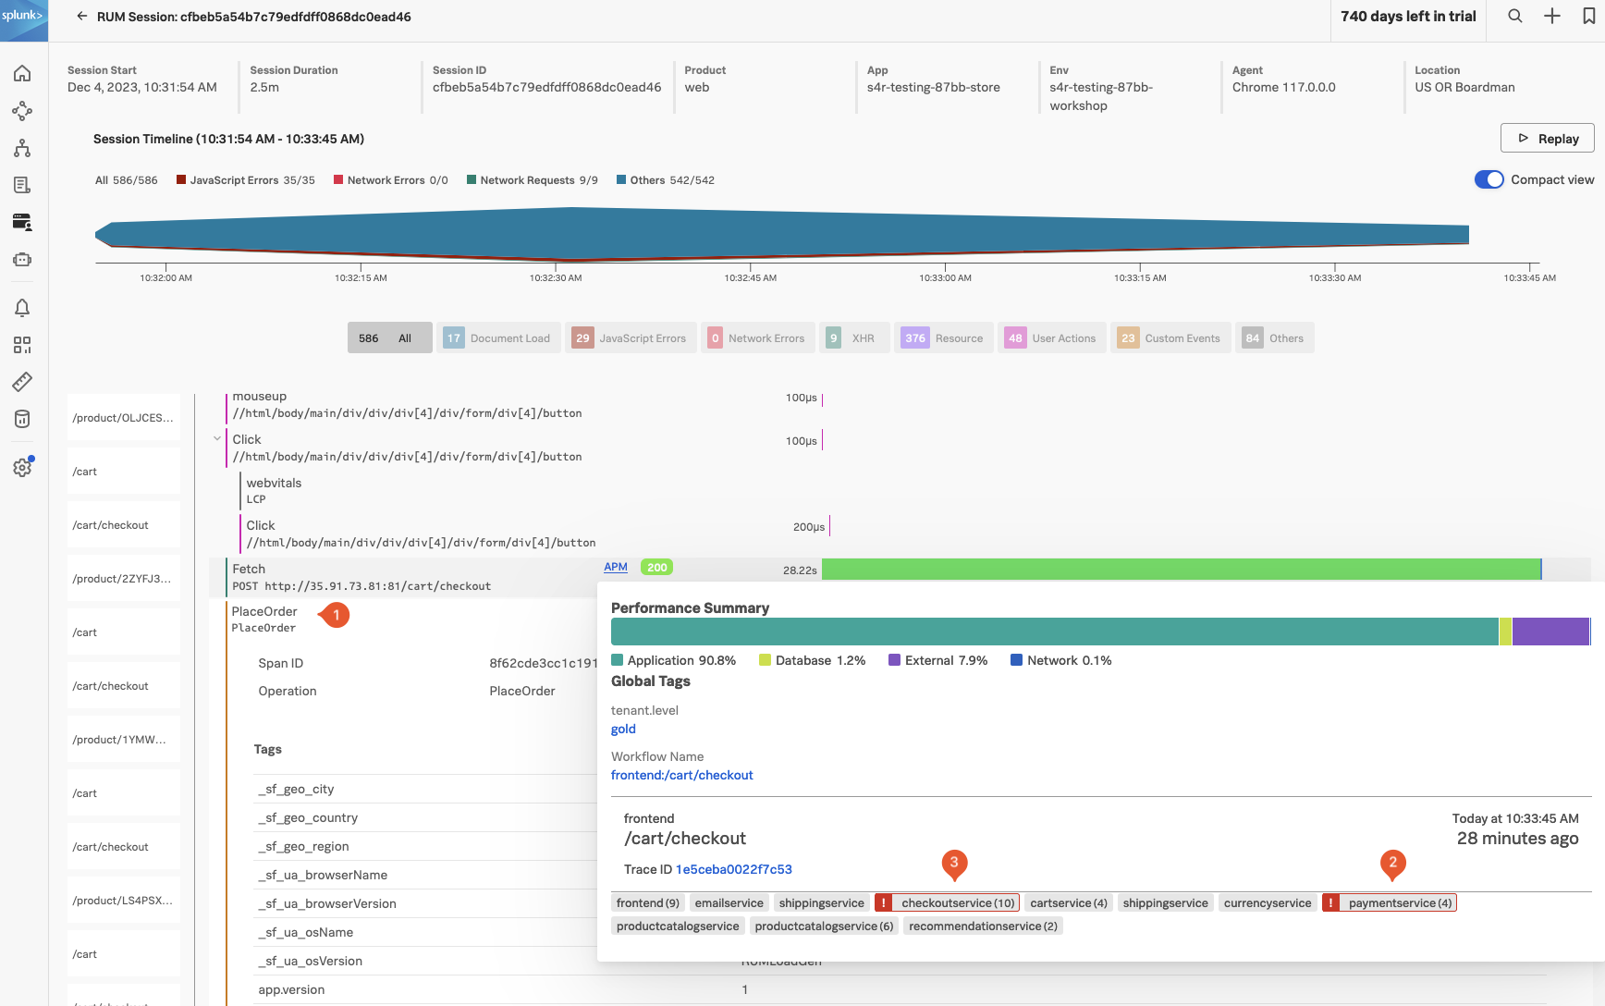Select /product/2ZYFJ3... page in session list

tap(124, 579)
